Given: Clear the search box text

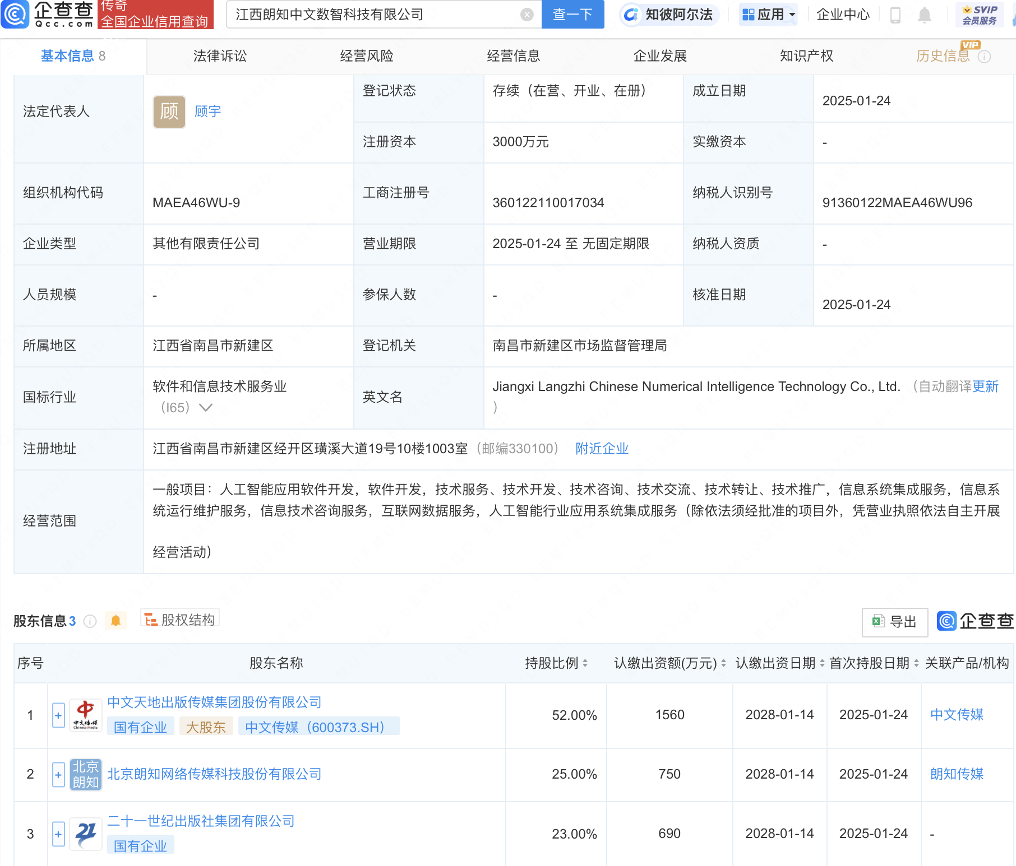Looking at the screenshot, I should pos(527,15).
